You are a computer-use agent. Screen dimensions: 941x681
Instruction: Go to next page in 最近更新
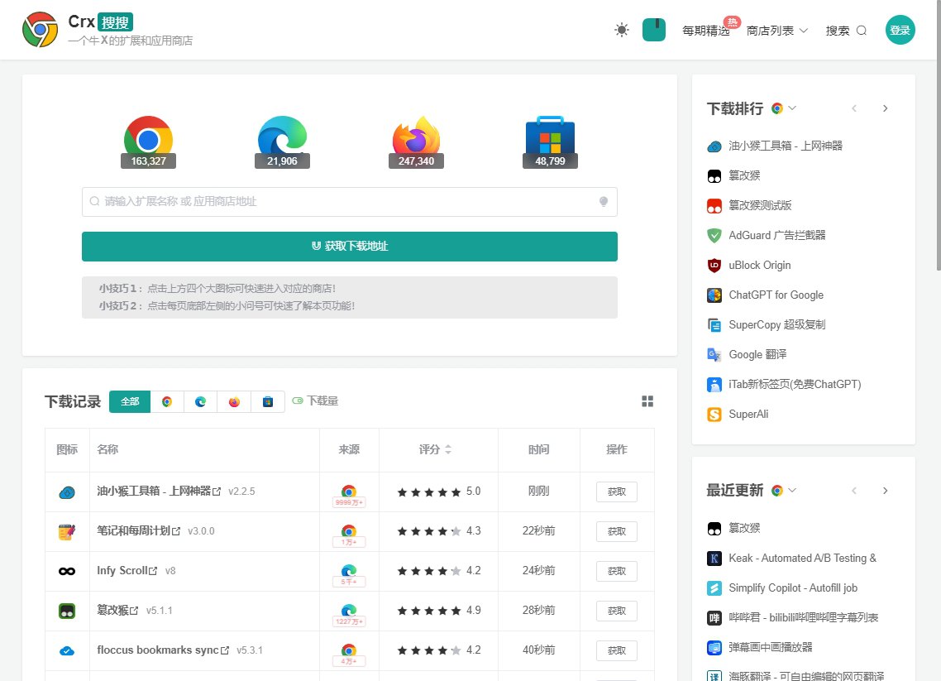pyautogui.click(x=886, y=491)
